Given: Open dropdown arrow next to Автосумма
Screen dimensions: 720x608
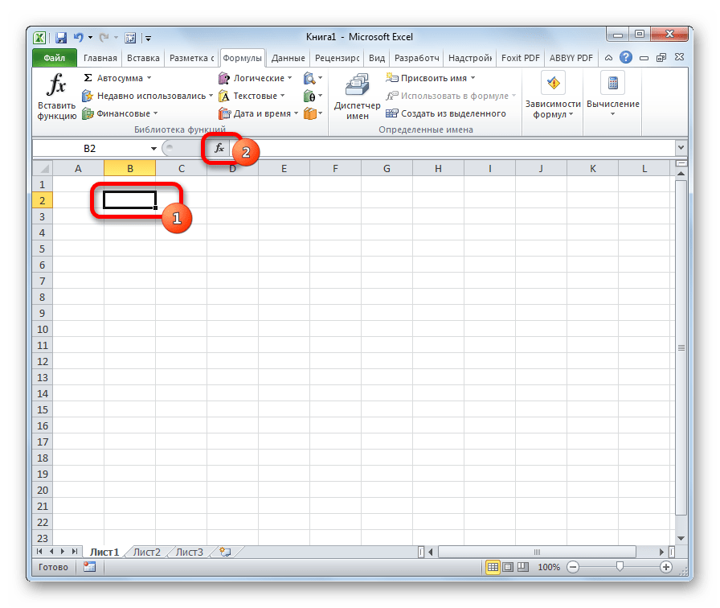Looking at the screenshot, I should click(x=149, y=78).
